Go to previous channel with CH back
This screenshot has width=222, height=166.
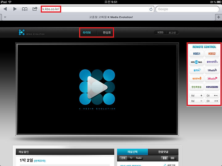click(212, 101)
